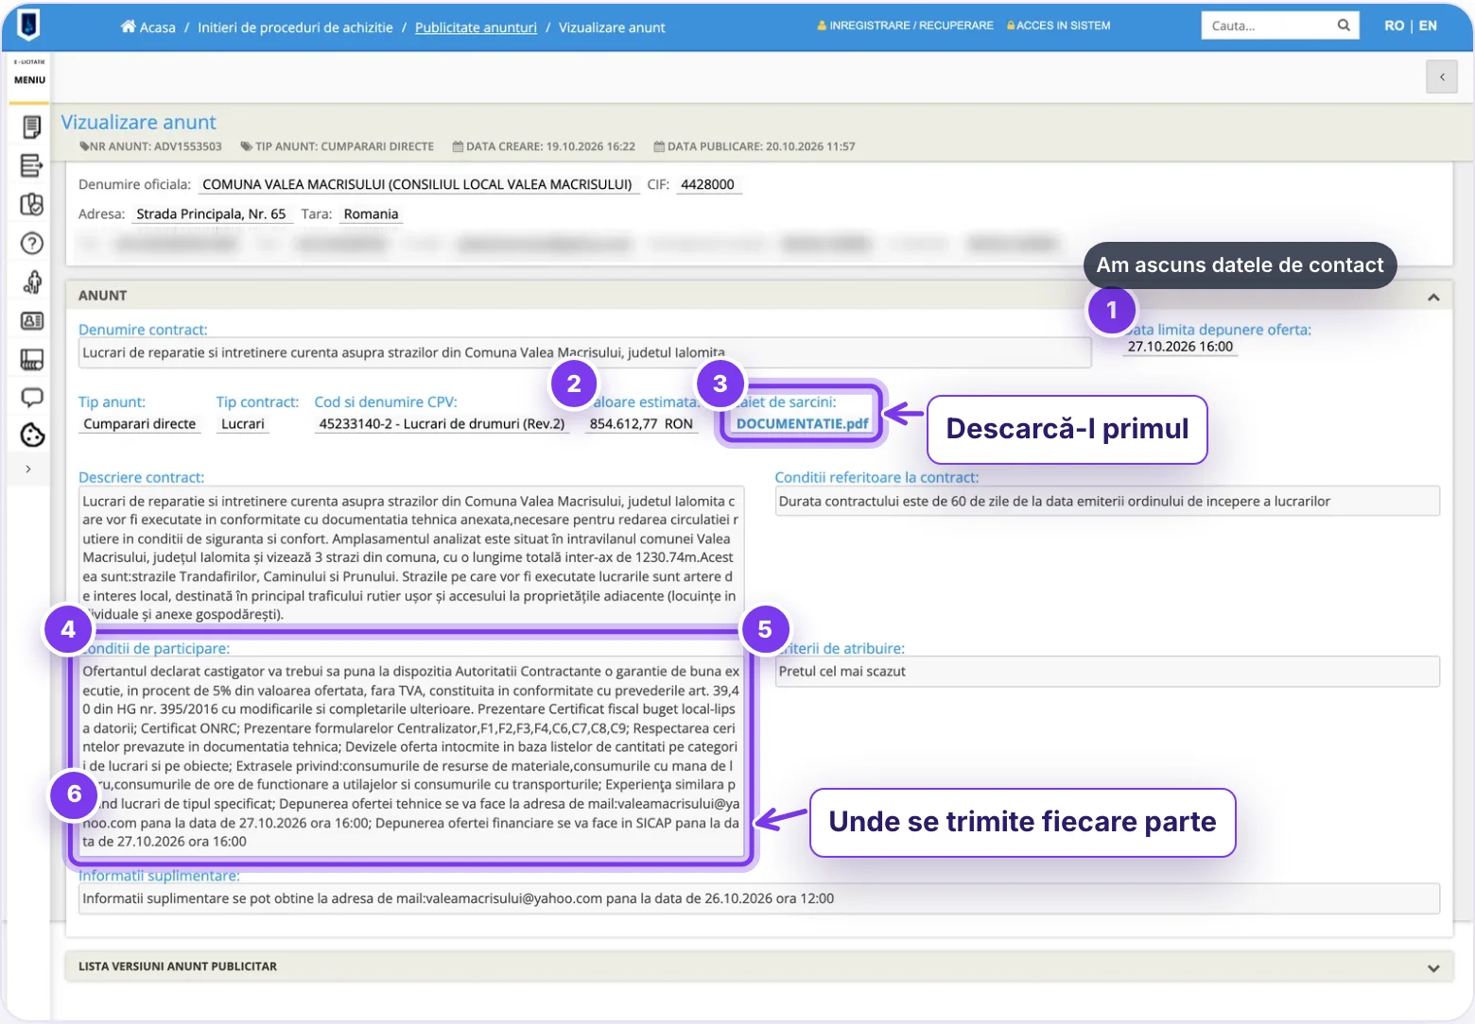Click INREGISTRARE / RECUPERARE link
The width and height of the screenshot is (1475, 1024).
(x=905, y=26)
